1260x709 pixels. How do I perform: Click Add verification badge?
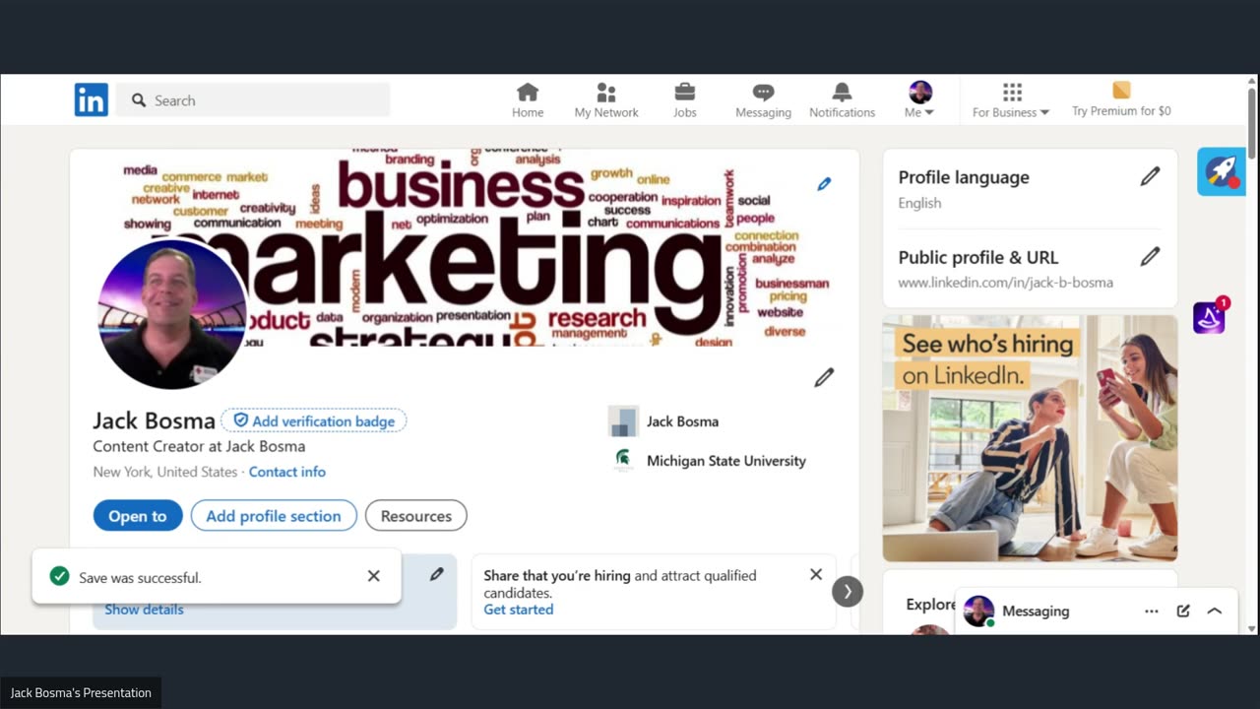pyautogui.click(x=314, y=420)
